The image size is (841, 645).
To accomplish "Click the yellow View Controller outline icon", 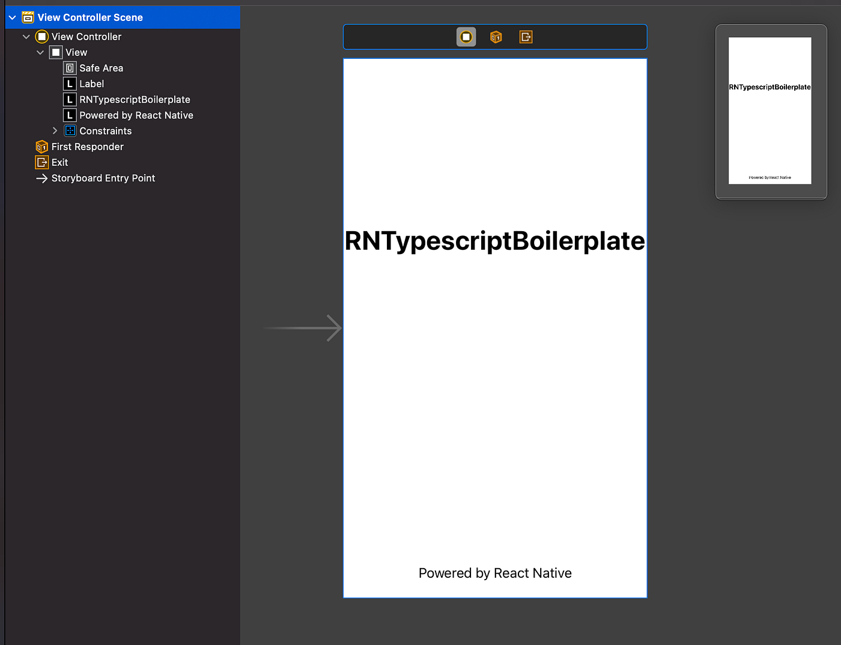I will (41, 37).
